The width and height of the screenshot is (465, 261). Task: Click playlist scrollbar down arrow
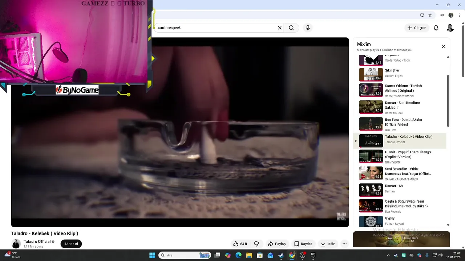pyautogui.click(x=448, y=225)
